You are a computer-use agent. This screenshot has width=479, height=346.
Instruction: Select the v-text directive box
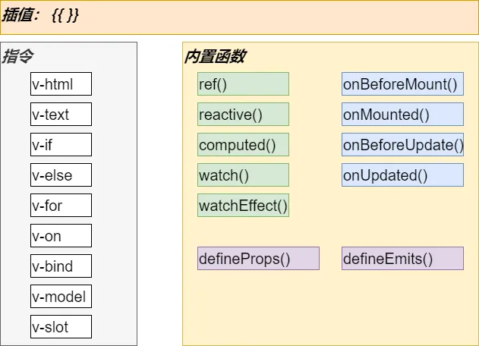click(61, 115)
